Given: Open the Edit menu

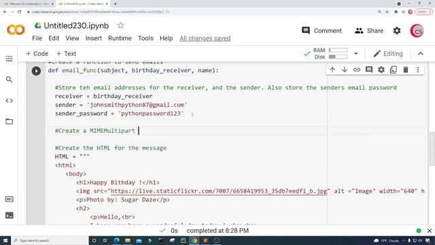Looking at the screenshot, I should [x=54, y=38].
